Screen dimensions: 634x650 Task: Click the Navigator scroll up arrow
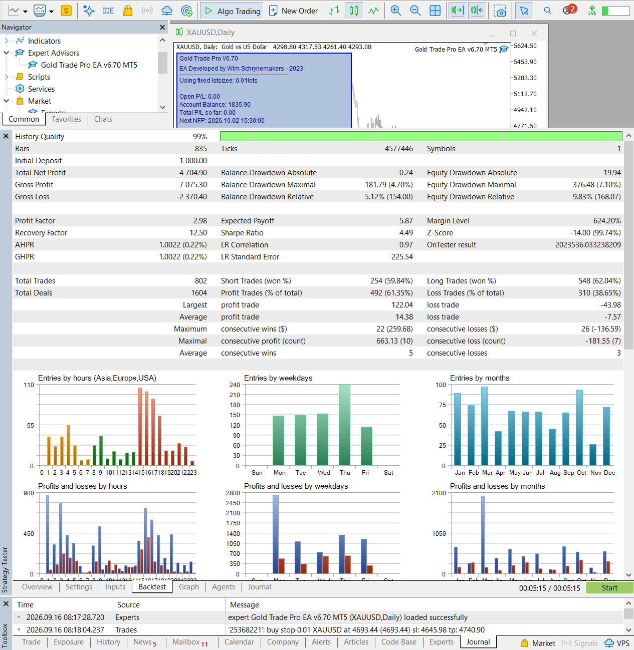click(x=162, y=40)
